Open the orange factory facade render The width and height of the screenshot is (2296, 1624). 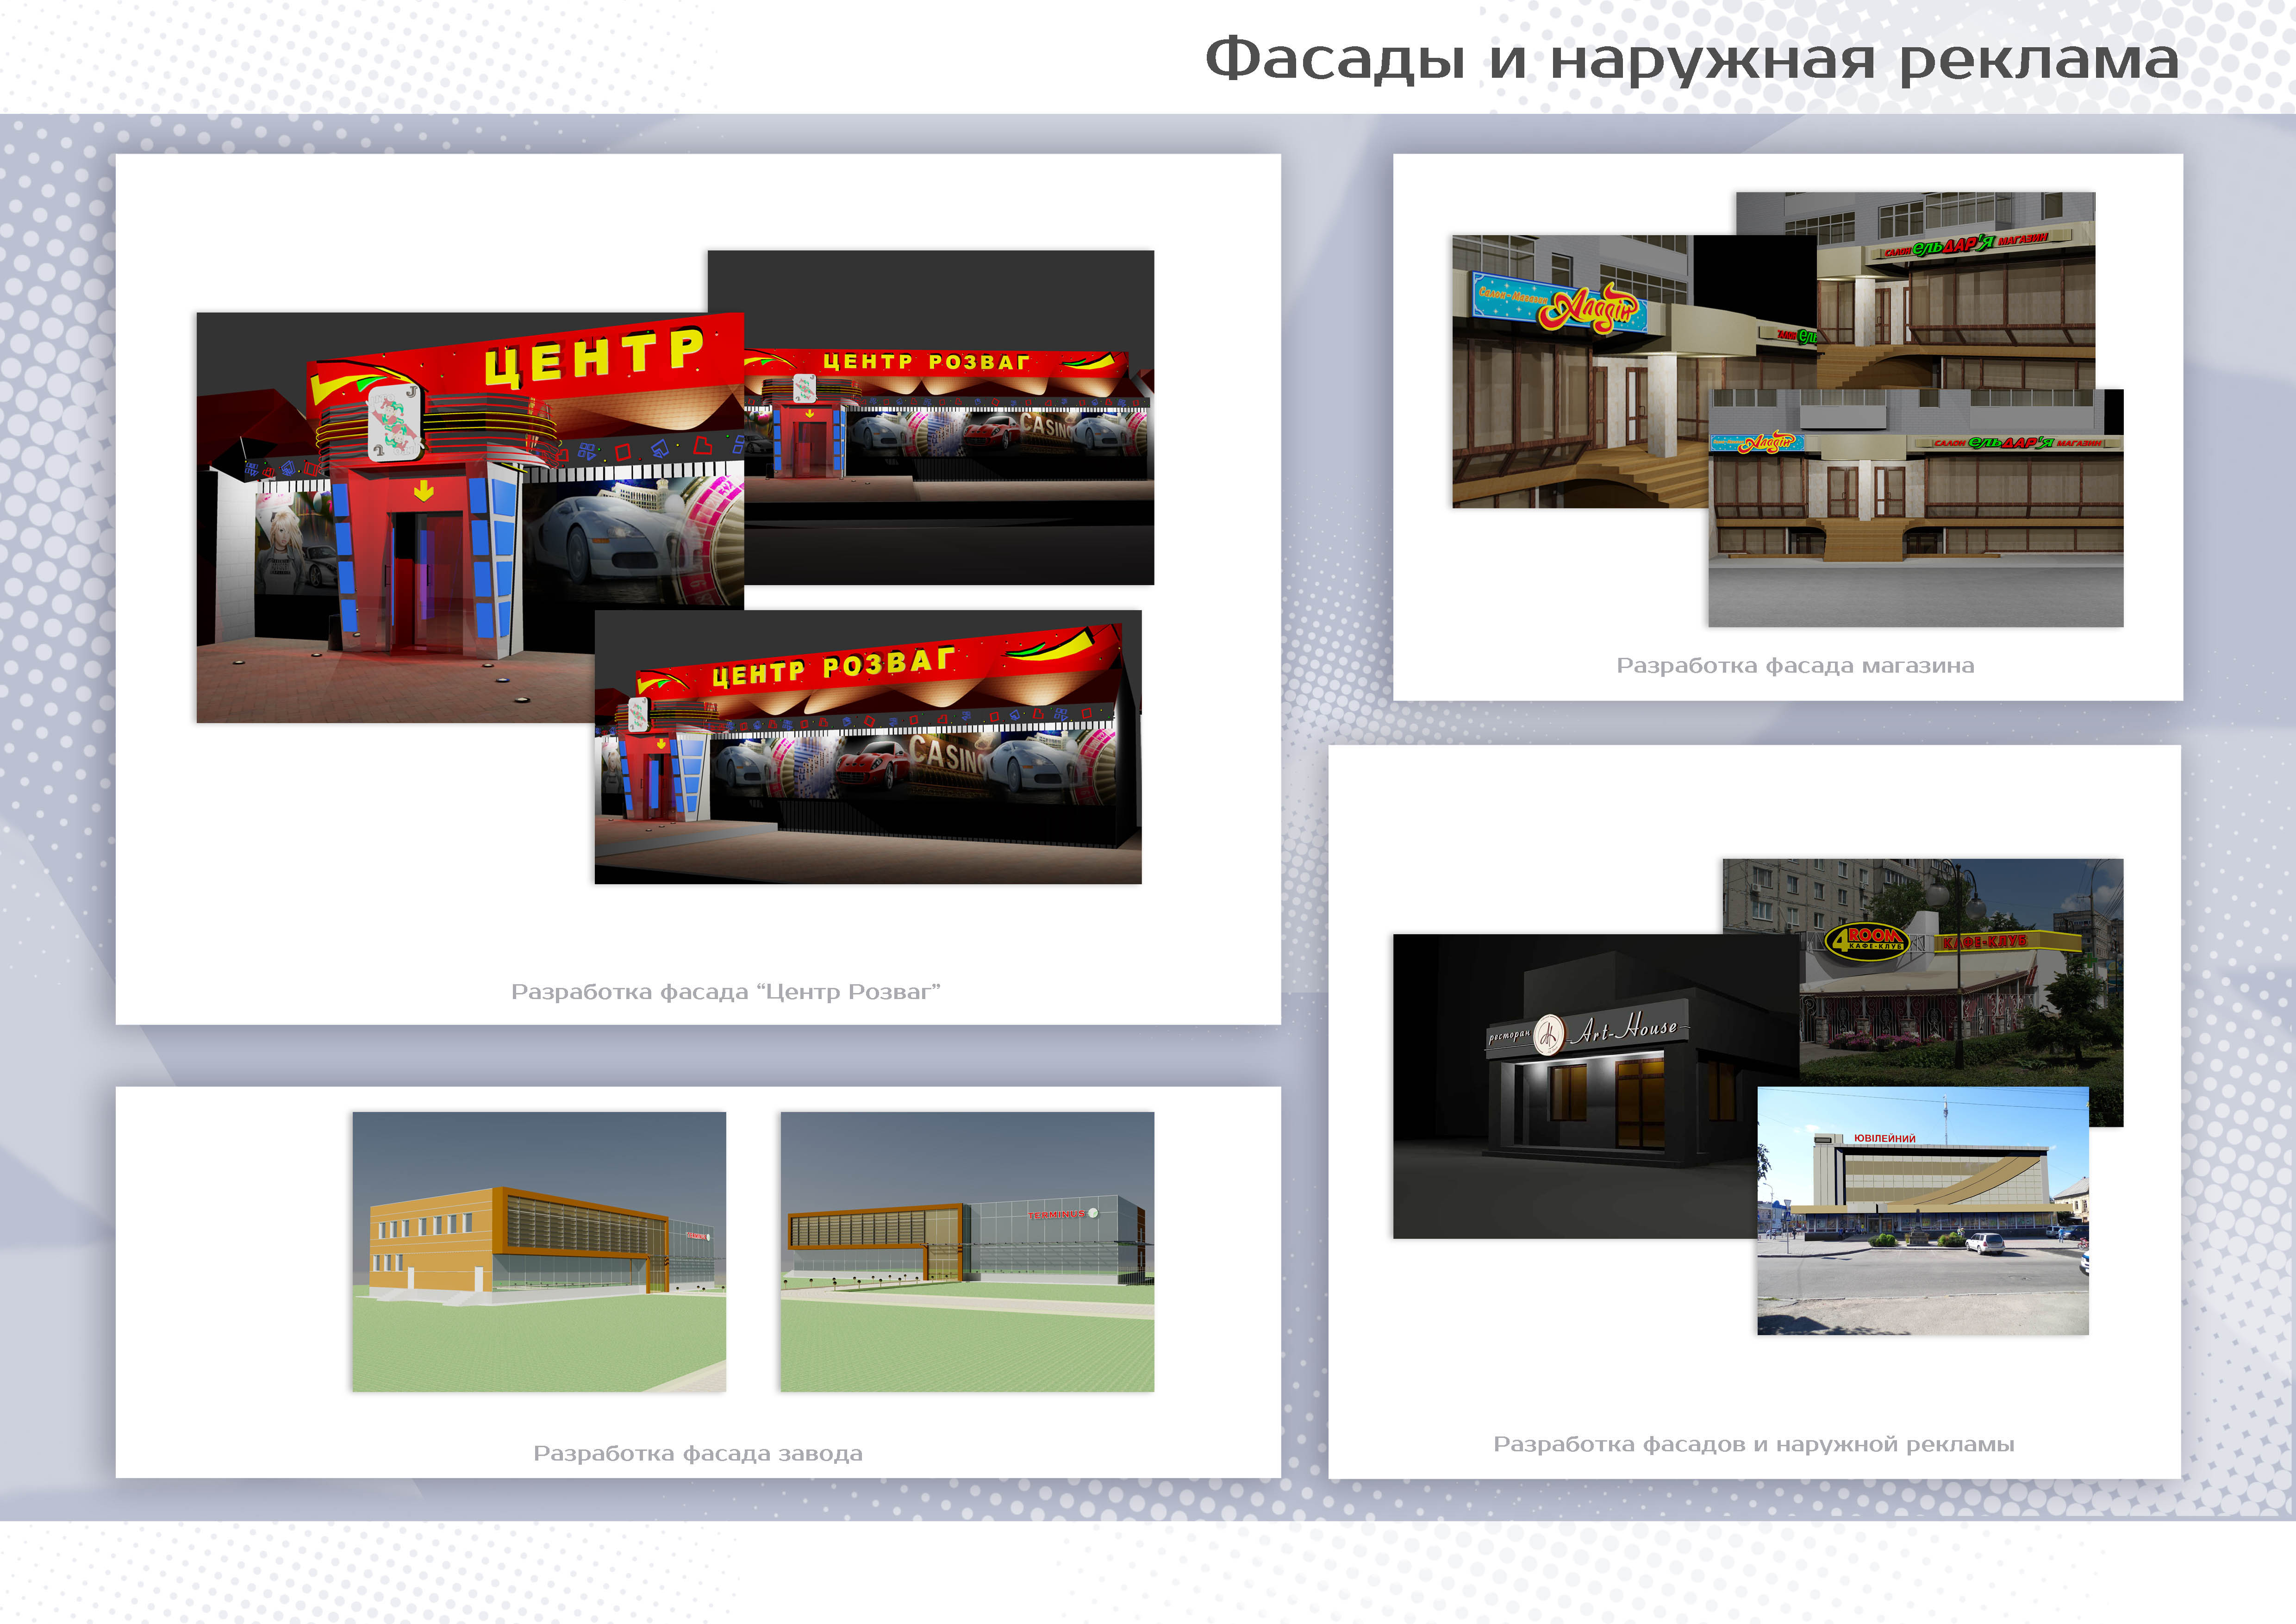point(539,1252)
